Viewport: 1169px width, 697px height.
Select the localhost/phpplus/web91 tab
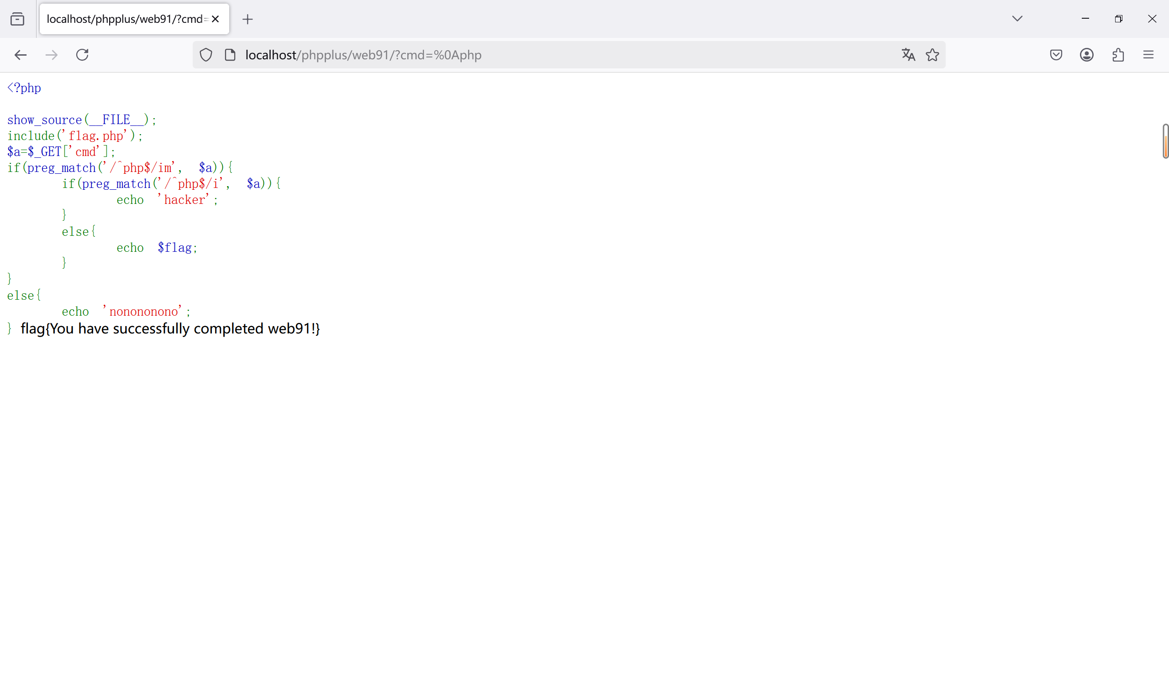(x=126, y=19)
